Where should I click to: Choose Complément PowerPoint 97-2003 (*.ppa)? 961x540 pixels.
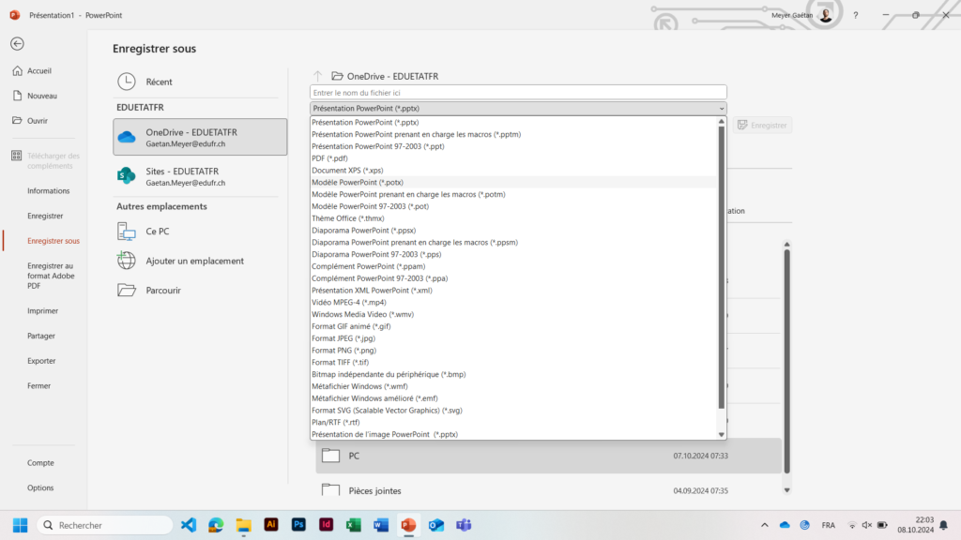coord(513,278)
